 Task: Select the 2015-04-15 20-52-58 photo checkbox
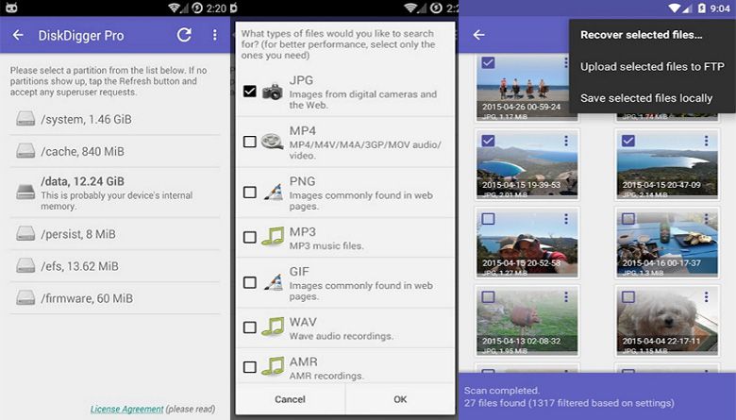[488, 219]
